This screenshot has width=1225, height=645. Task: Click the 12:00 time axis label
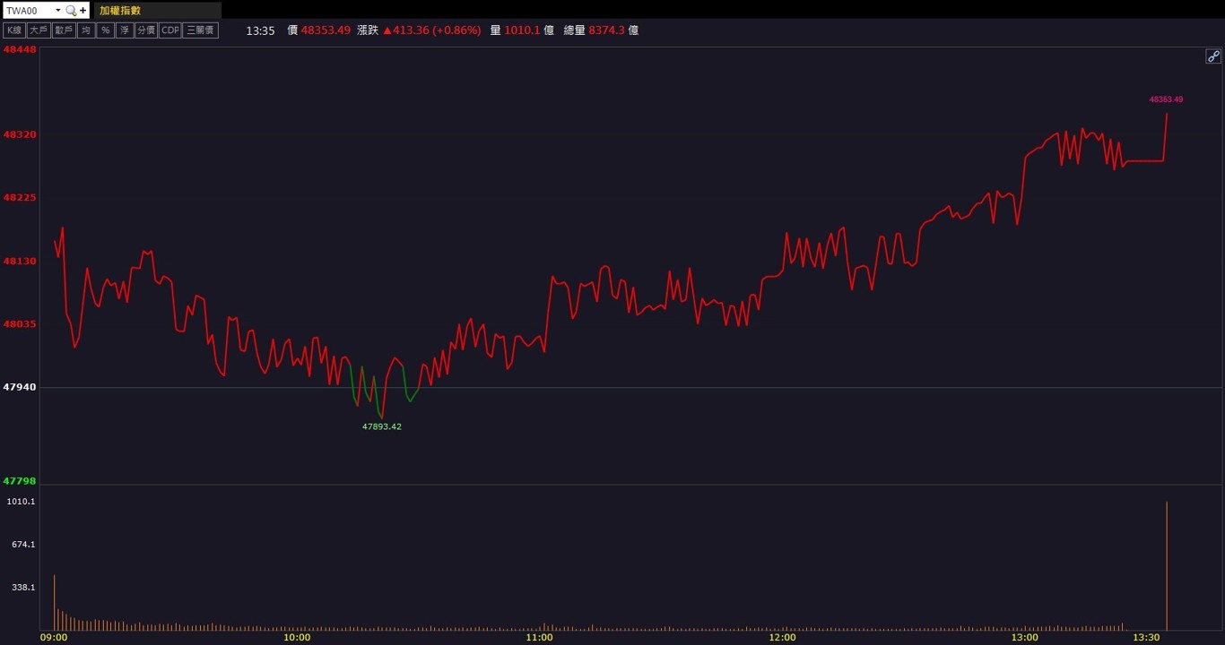782,638
